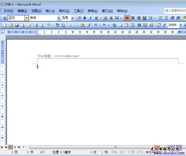Paste from clipboard
186x156 pixels.
click(x=82, y=25)
